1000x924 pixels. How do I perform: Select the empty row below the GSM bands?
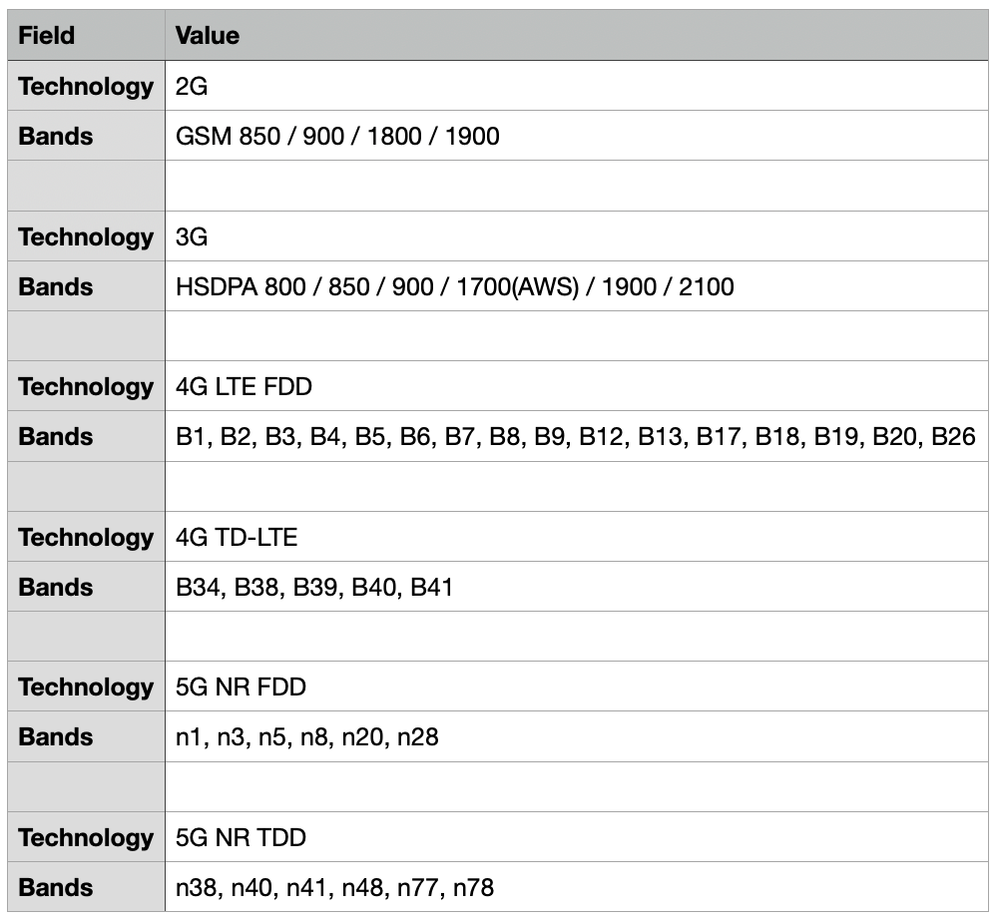(x=498, y=186)
